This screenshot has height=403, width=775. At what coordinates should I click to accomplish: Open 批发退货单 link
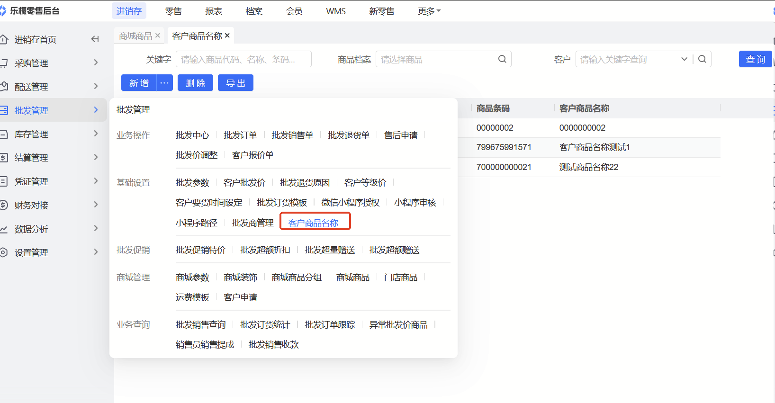click(349, 135)
